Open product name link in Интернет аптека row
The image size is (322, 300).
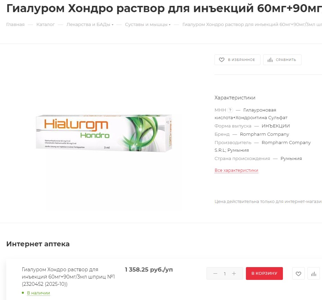68,276
